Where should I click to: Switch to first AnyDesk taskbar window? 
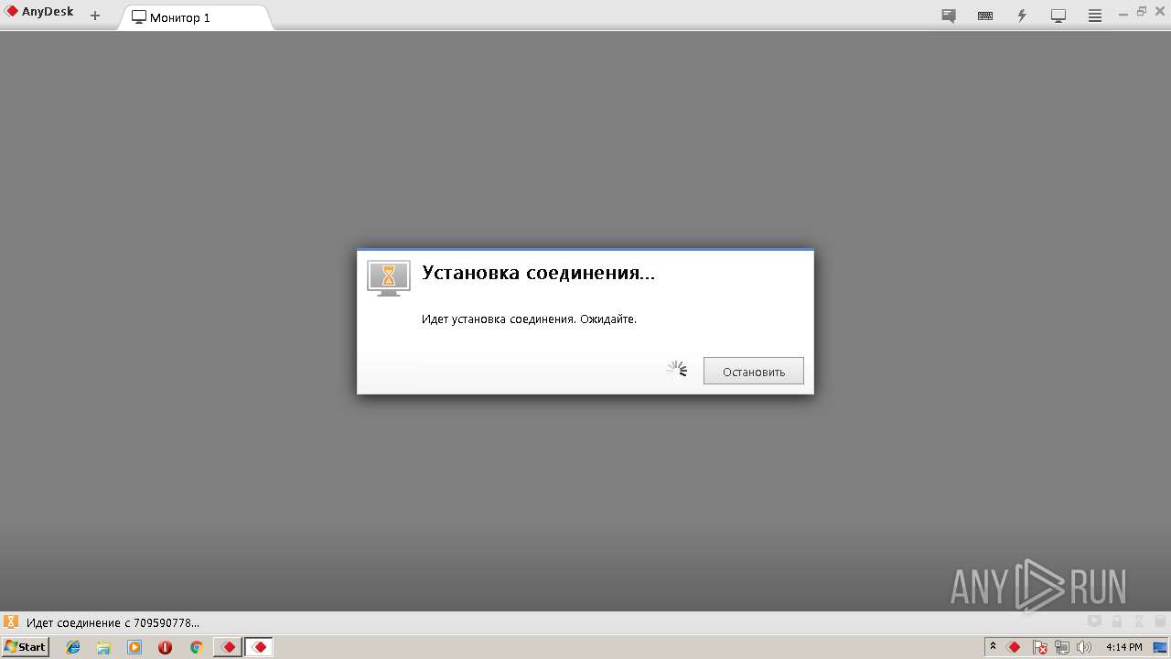pyautogui.click(x=228, y=647)
